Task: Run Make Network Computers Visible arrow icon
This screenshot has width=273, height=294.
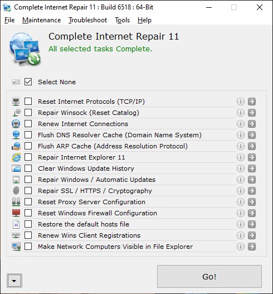Action: [252, 247]
